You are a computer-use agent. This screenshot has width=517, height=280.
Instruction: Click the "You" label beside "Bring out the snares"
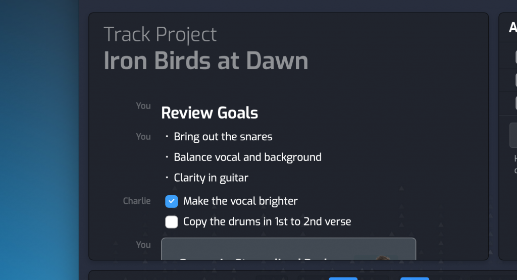[x=143, y=137]
